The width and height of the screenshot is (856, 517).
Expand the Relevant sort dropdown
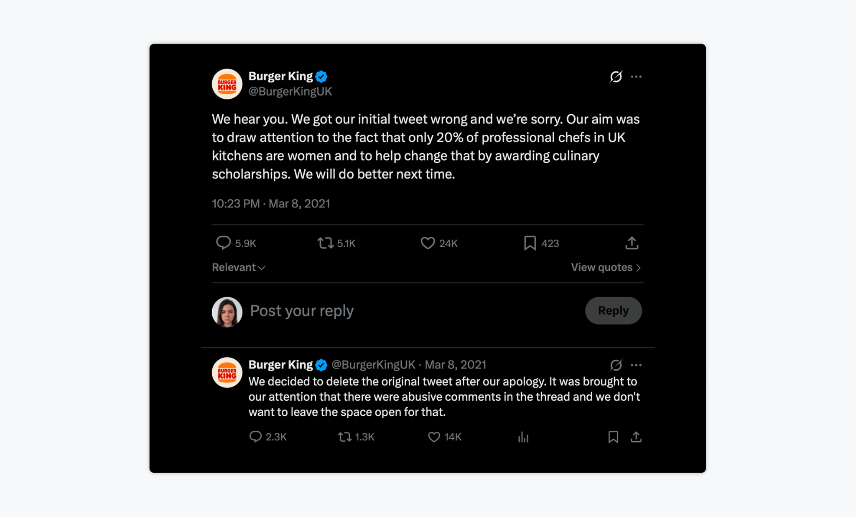(238, 267)
